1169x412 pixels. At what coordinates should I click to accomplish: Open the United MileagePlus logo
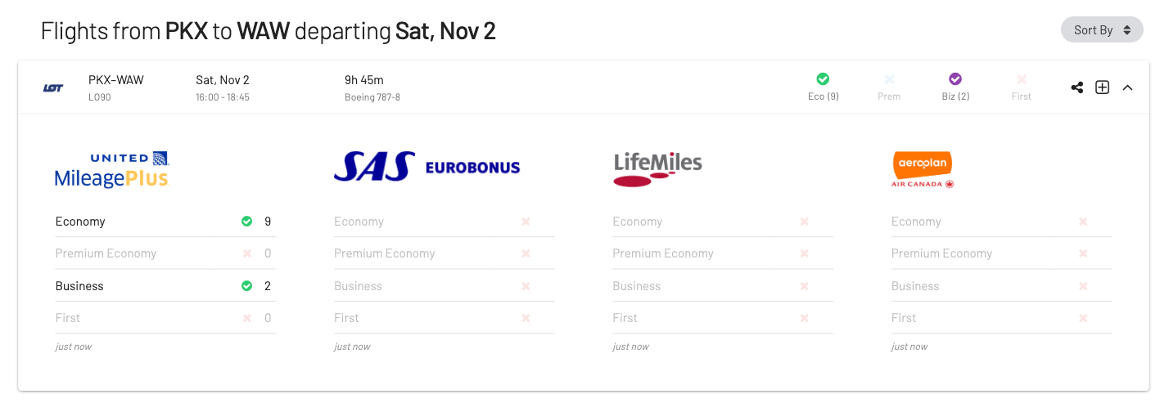[111, 169]
